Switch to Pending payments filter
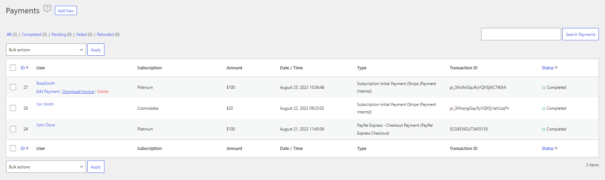 (59, 34)
